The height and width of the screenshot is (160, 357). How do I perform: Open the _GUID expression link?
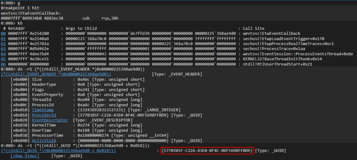pos(59,151)
